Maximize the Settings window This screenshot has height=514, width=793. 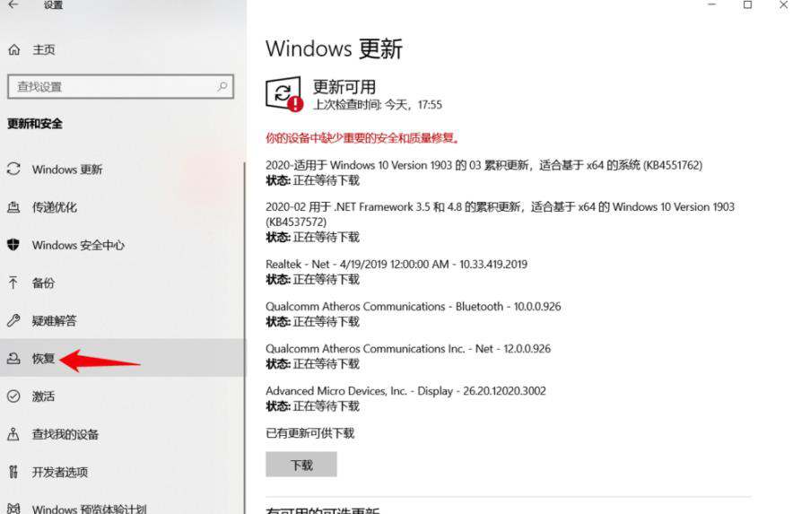point(747,4)
